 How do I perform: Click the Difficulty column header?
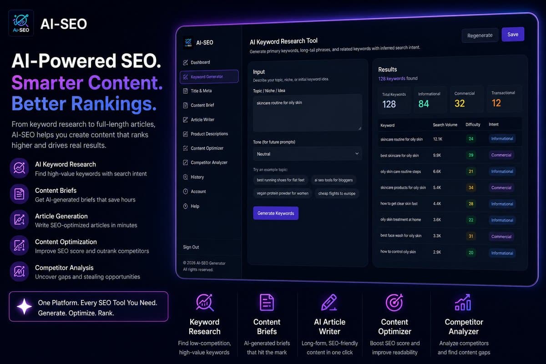(x=473, y=125)
